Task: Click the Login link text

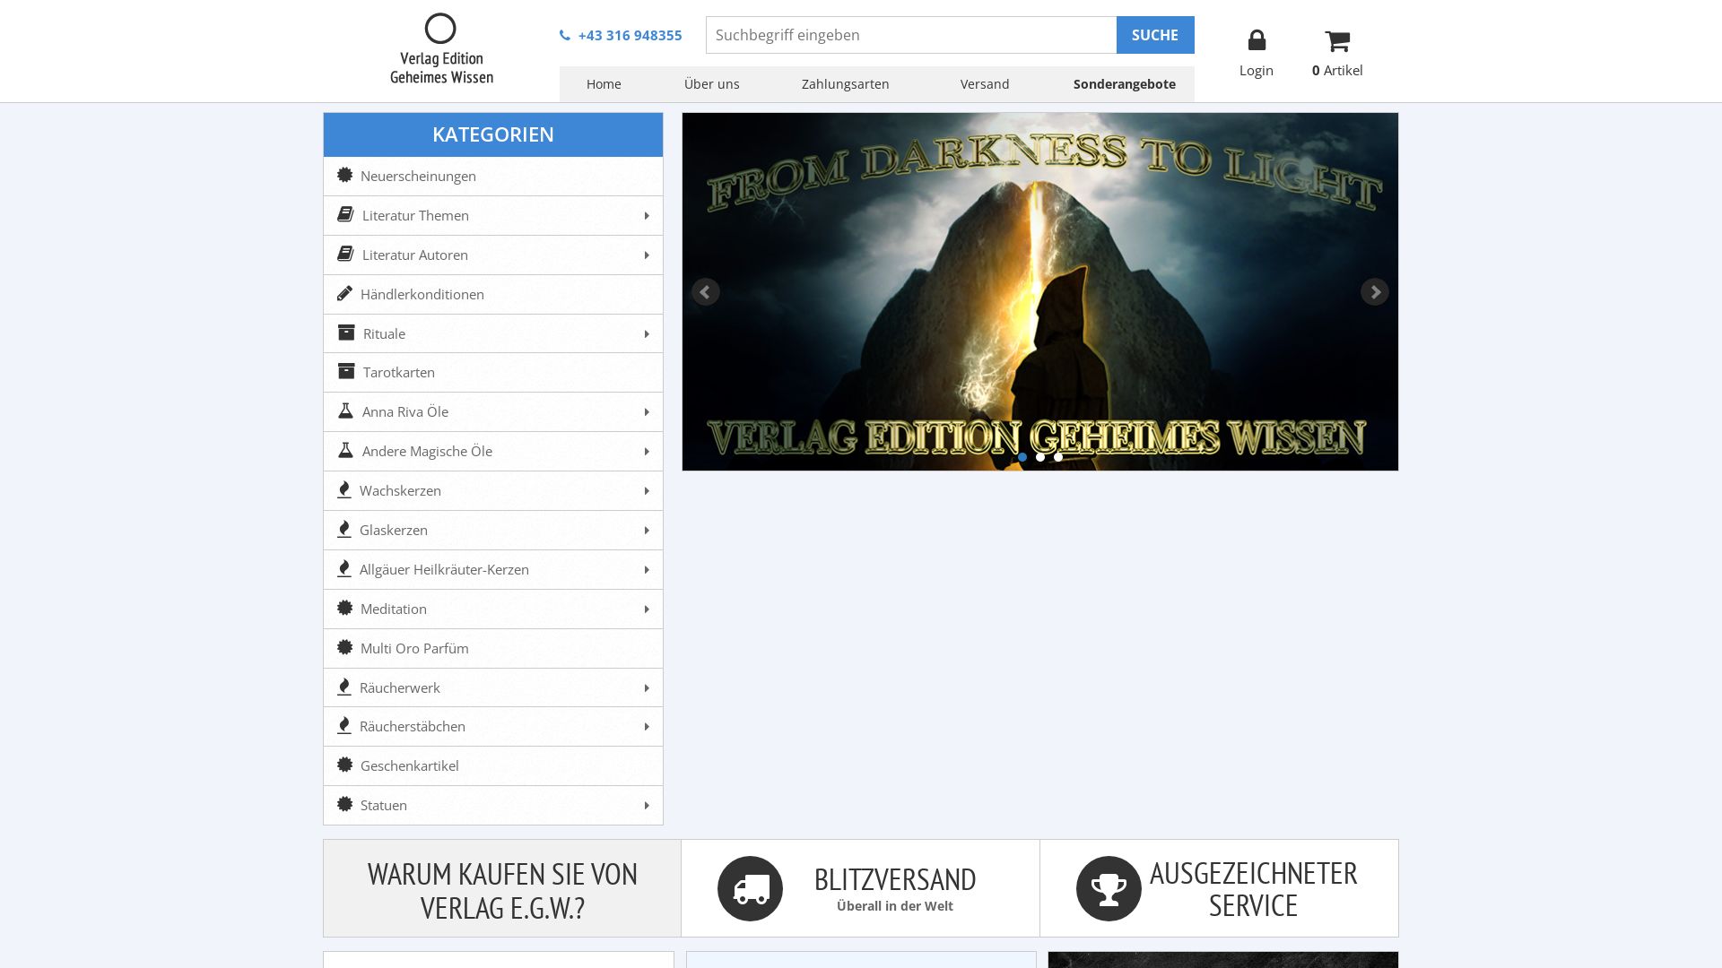Action: pos(1256,70)
